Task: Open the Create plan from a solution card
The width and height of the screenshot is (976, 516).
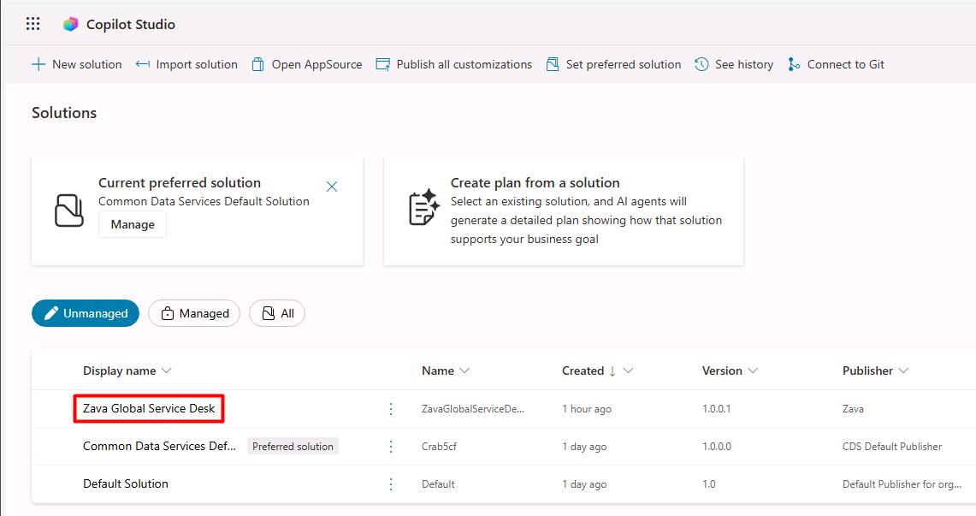Action: pyautogui.click(x=564, y=211)
